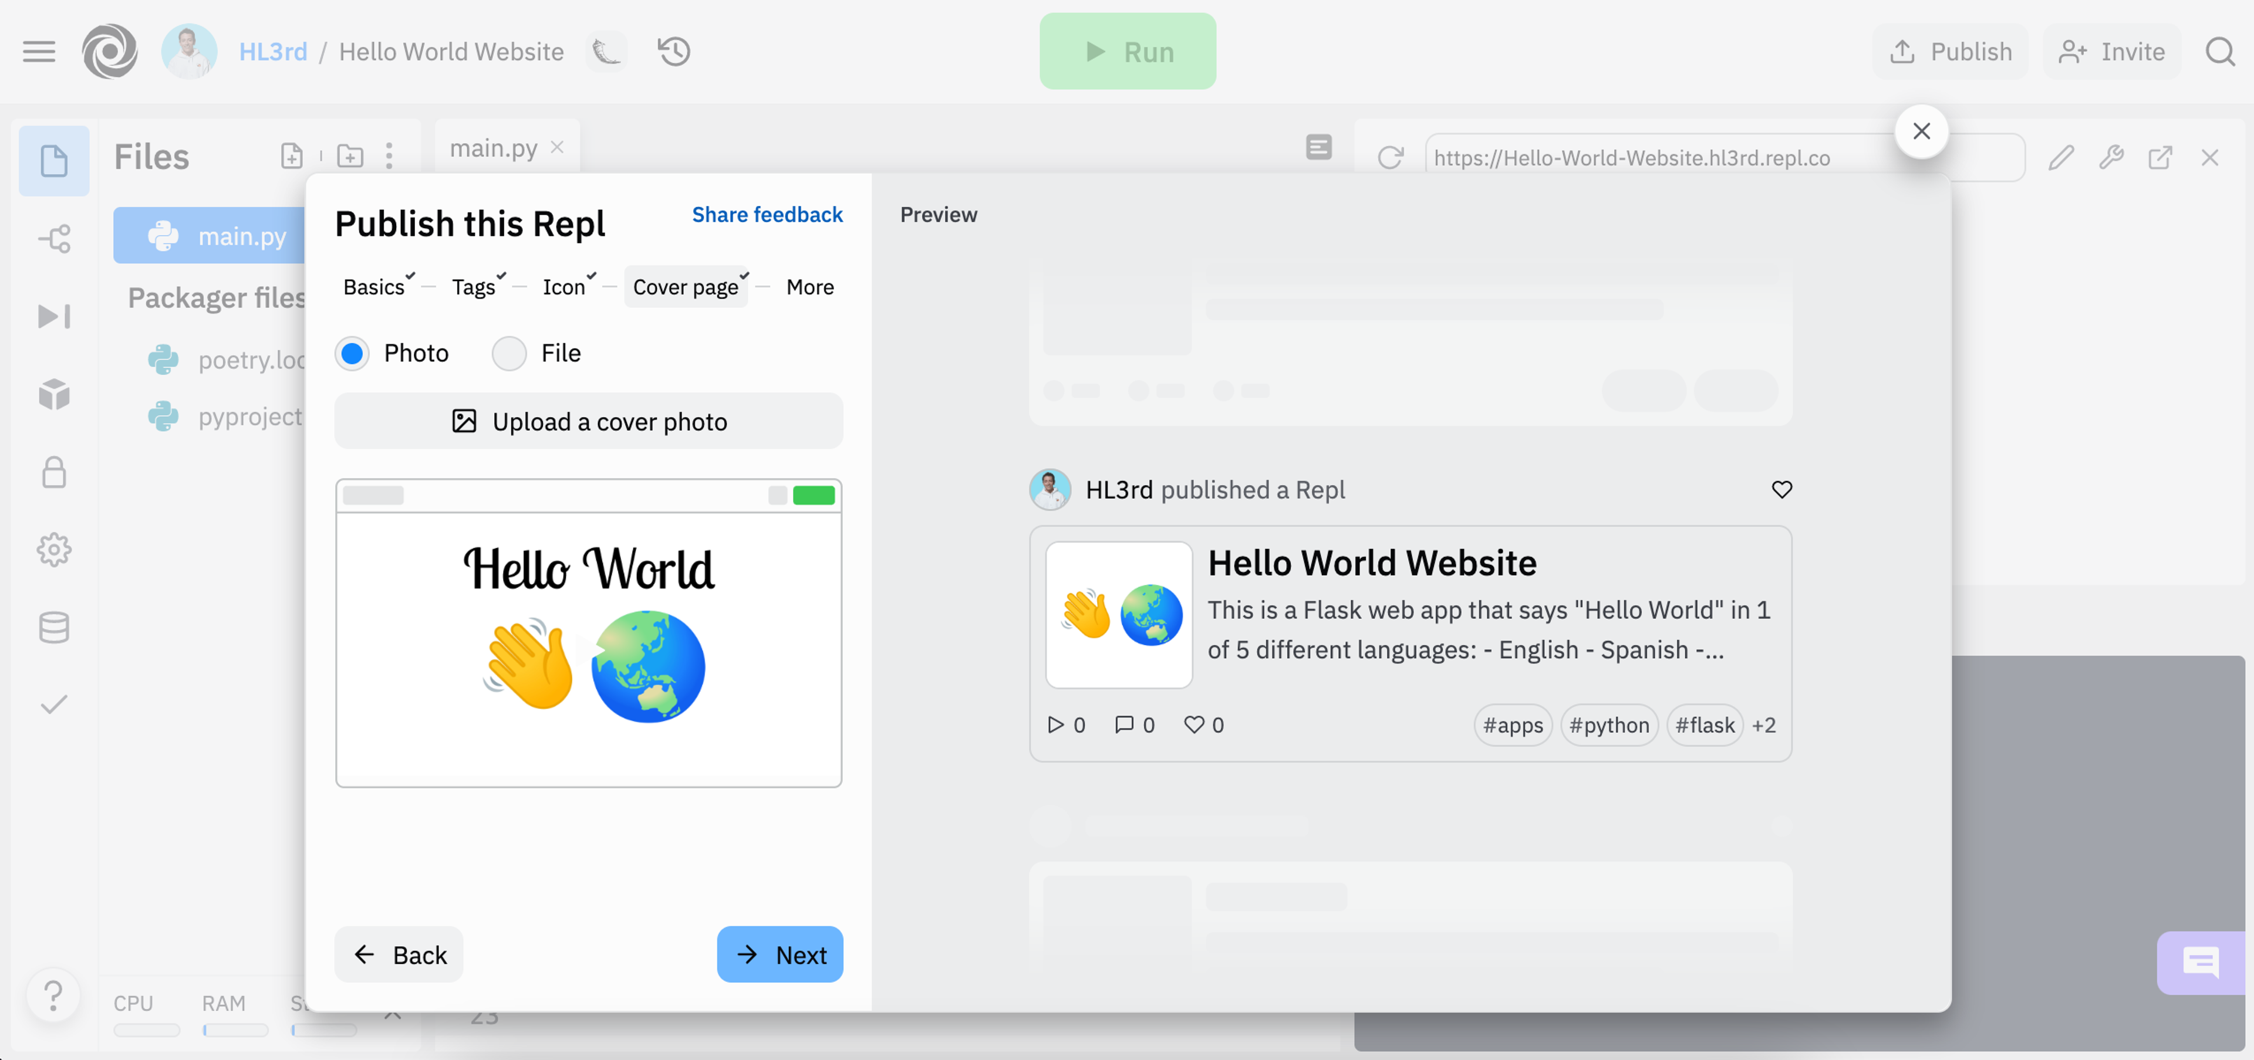Click the Next button
This screenshot has height=1060, width=2254.
pyautogui.click(x=780, y=954)
